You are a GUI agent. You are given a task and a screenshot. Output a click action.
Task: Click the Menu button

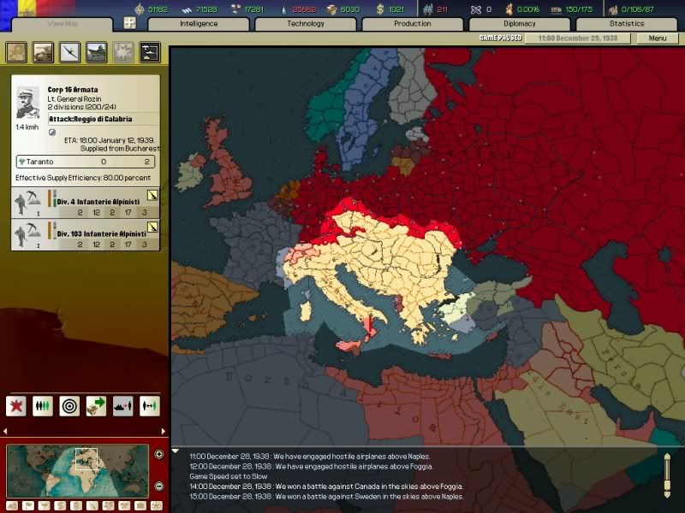point(658,38)
